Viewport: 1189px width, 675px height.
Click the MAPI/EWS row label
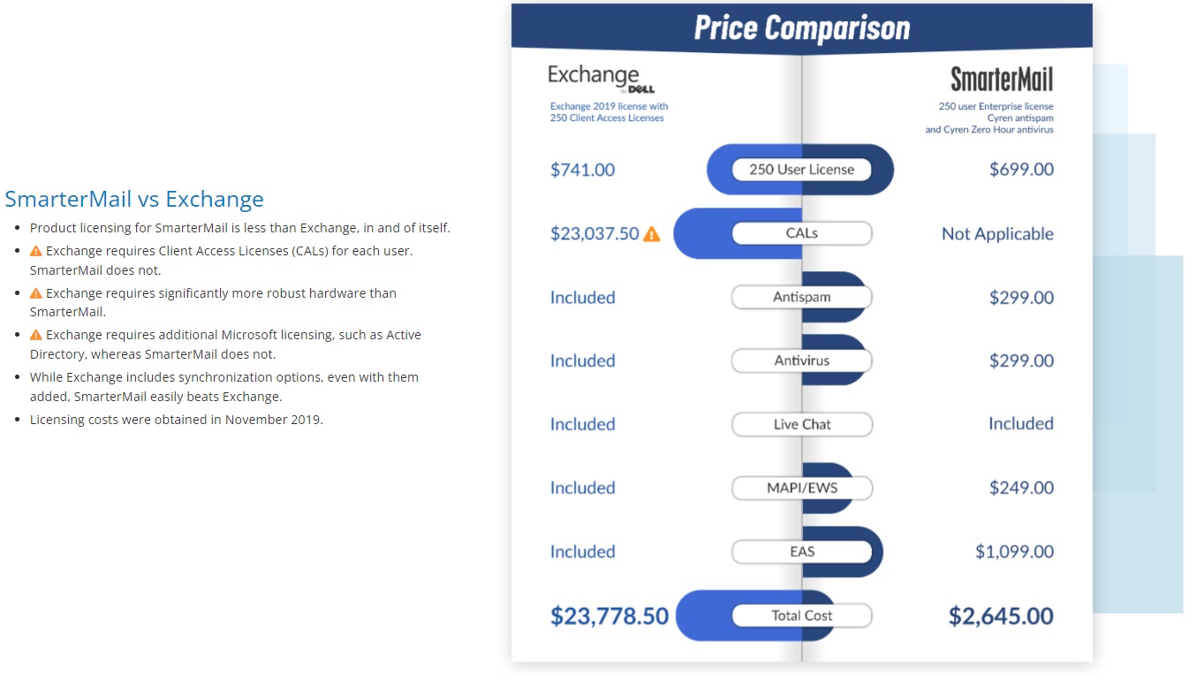click(x=802, y=488)
